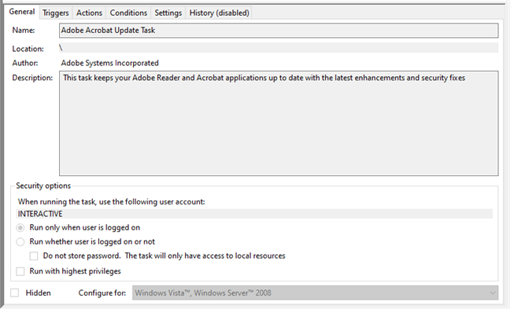The height and width of the screenshot is (309, 510).
Task: Click the 'When running the task' instruction text
Action: [x=112, y=202]
